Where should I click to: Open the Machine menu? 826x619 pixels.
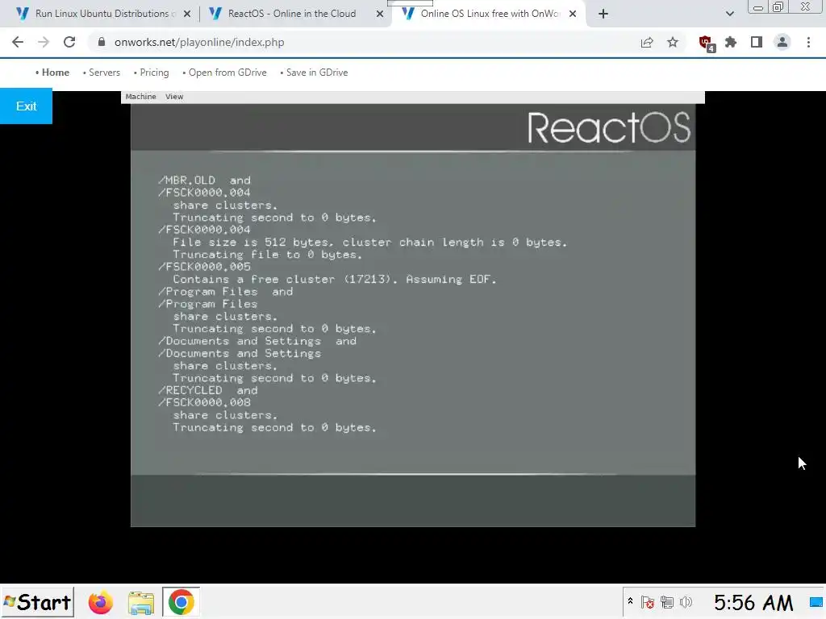140,97
